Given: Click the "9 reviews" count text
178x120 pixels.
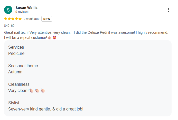Looking at the screenshot, I should click(x=22, y=12).
